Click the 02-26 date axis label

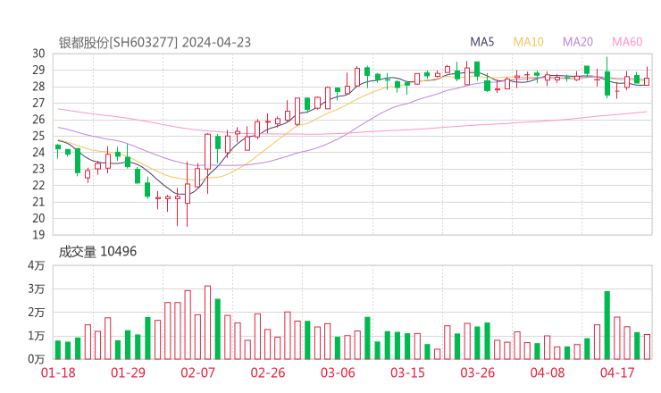point(268,372)
